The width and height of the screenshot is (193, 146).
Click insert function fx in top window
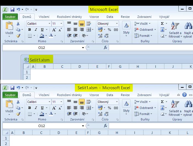(x=105, y=47)
